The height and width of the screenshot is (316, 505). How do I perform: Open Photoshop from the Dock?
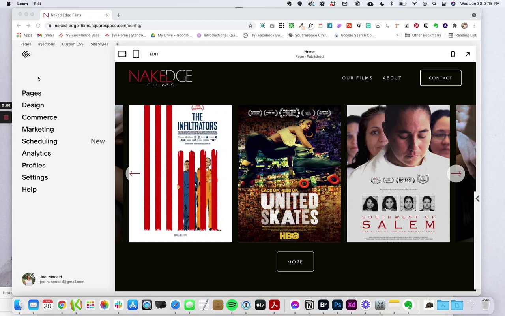(x=337, y=305)
